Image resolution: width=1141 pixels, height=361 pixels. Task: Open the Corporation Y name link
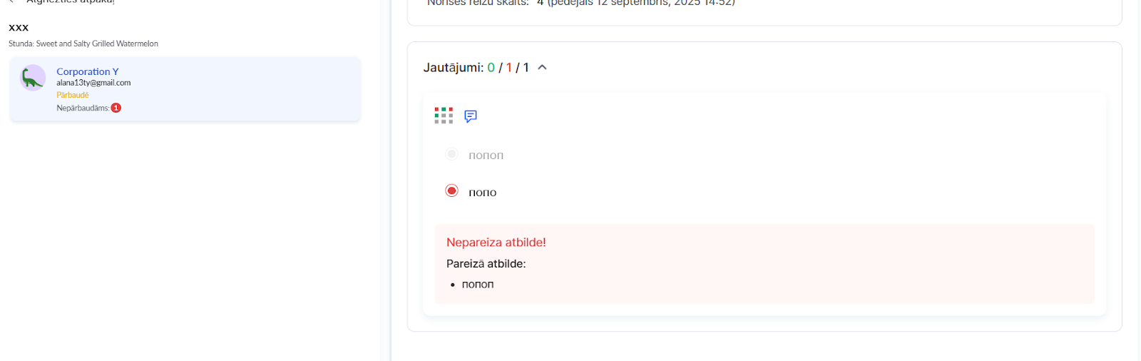pyautogui.click(x=88, y=71)
